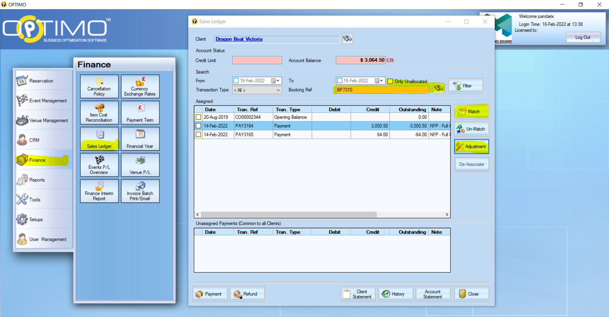Open the Setups module
The width and height of the screenshot is (609, 317).
[44, 219]
